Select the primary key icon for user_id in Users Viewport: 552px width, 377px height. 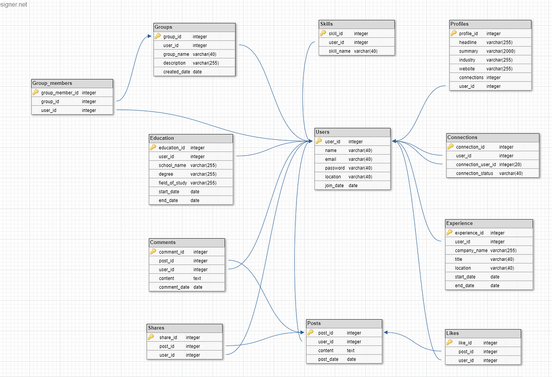point(318,141)
